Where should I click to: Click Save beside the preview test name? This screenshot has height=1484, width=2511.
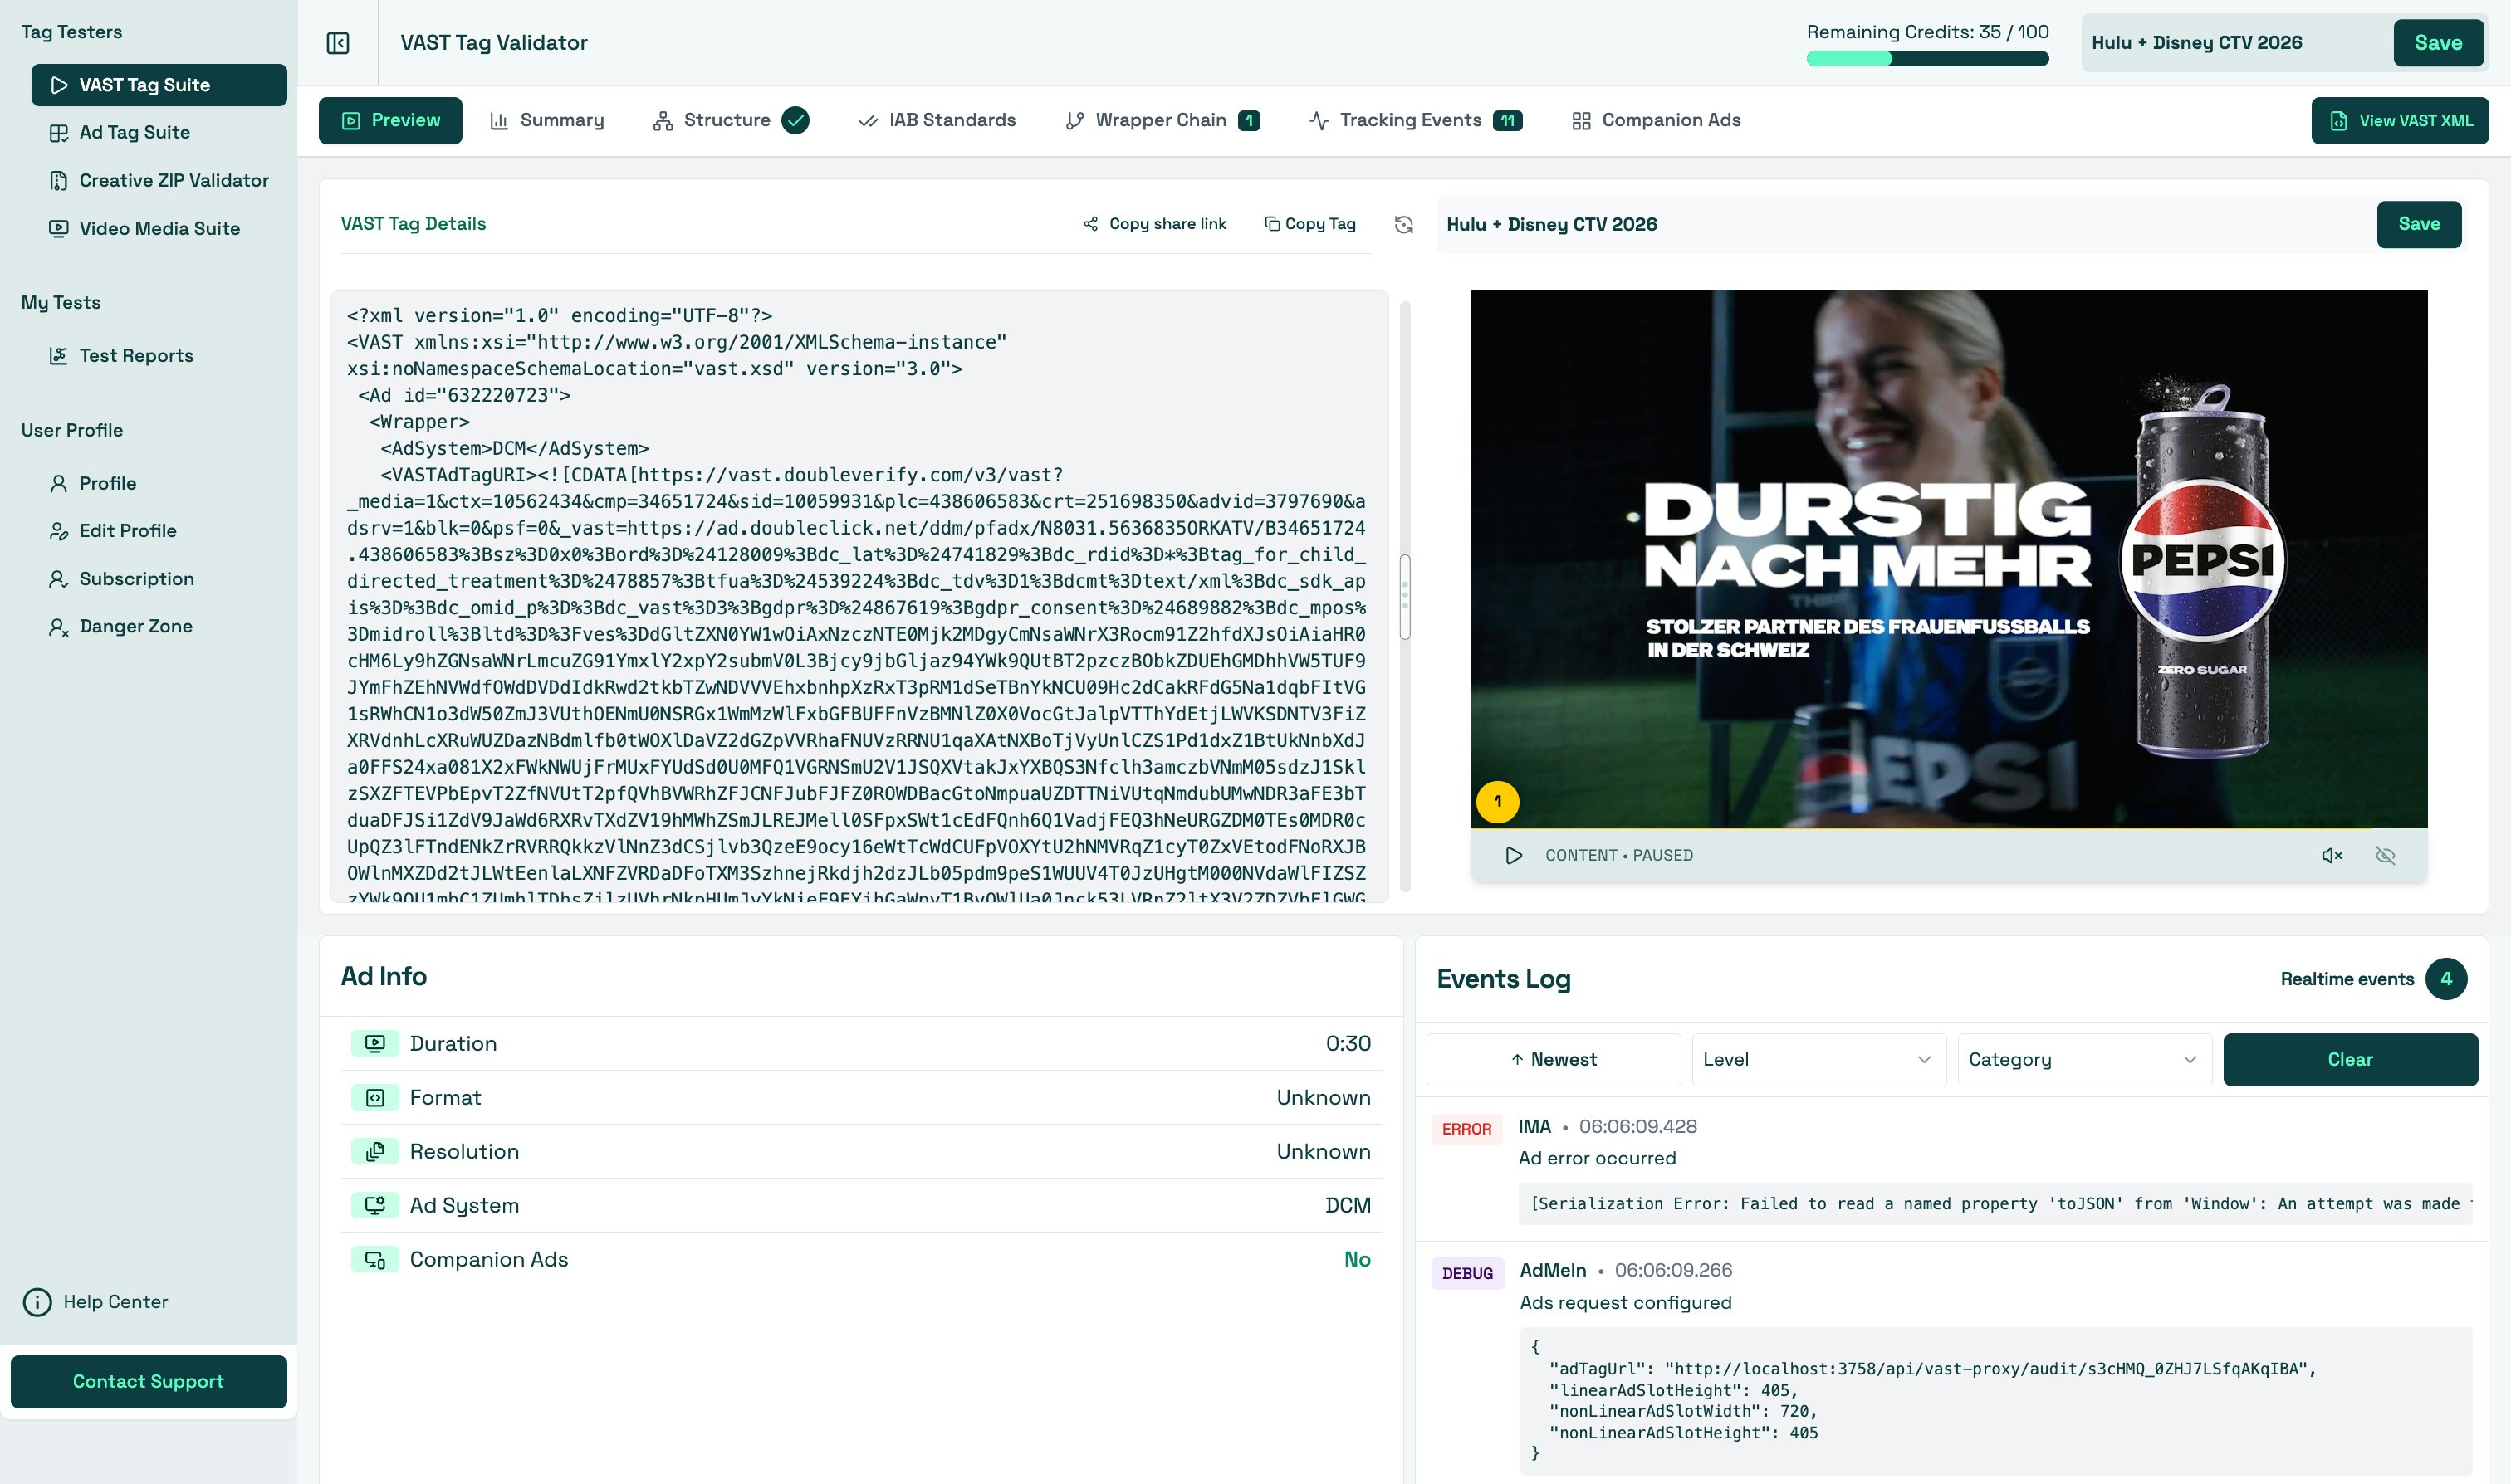(x=2419, y=225)
